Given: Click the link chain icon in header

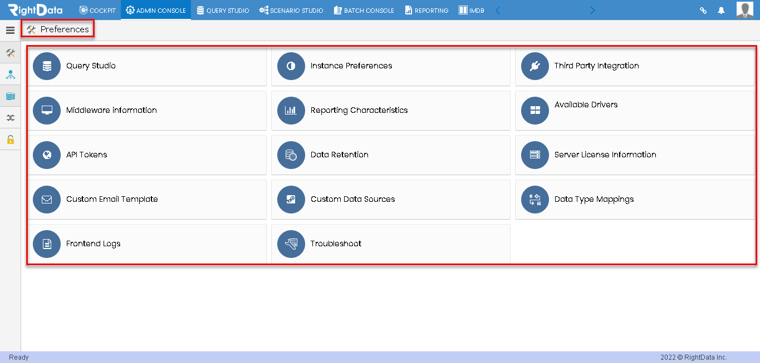Looking at the screenshot, I should pos(703,10).
